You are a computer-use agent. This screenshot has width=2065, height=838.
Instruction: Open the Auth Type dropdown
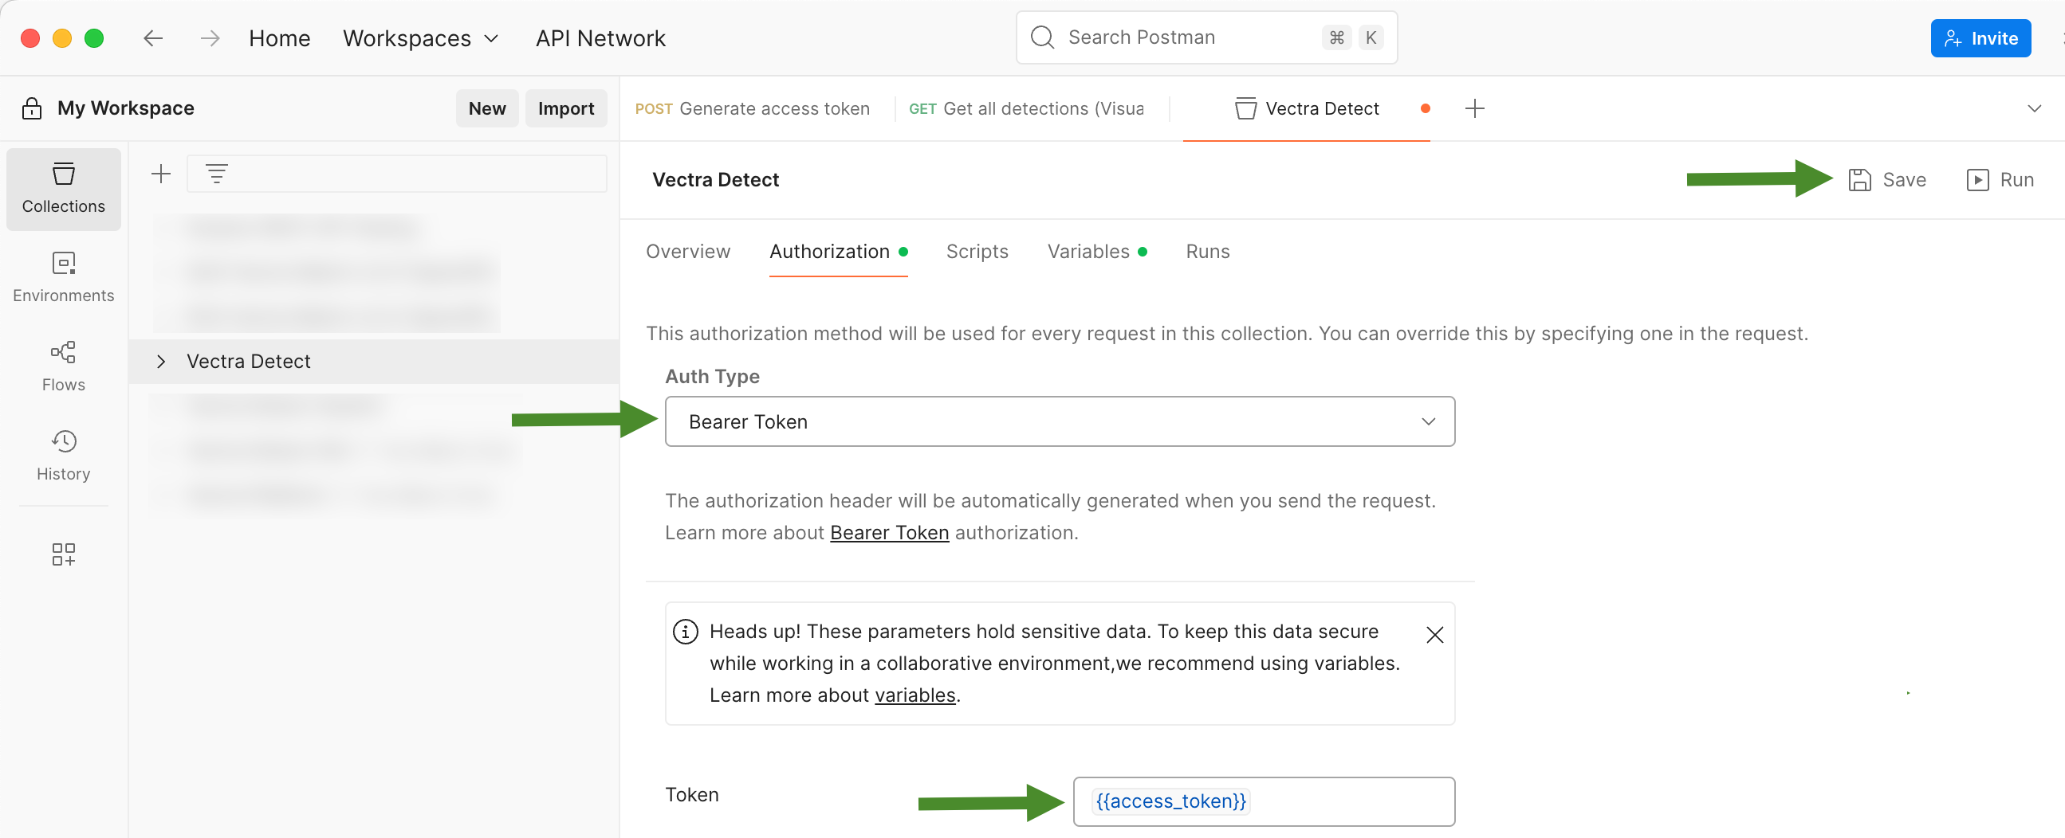click(1060, 421)
